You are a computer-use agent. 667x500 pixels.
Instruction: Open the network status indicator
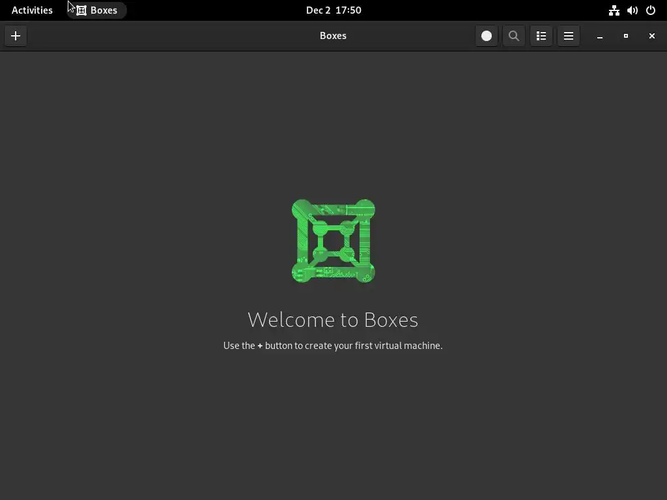point(614,10)
